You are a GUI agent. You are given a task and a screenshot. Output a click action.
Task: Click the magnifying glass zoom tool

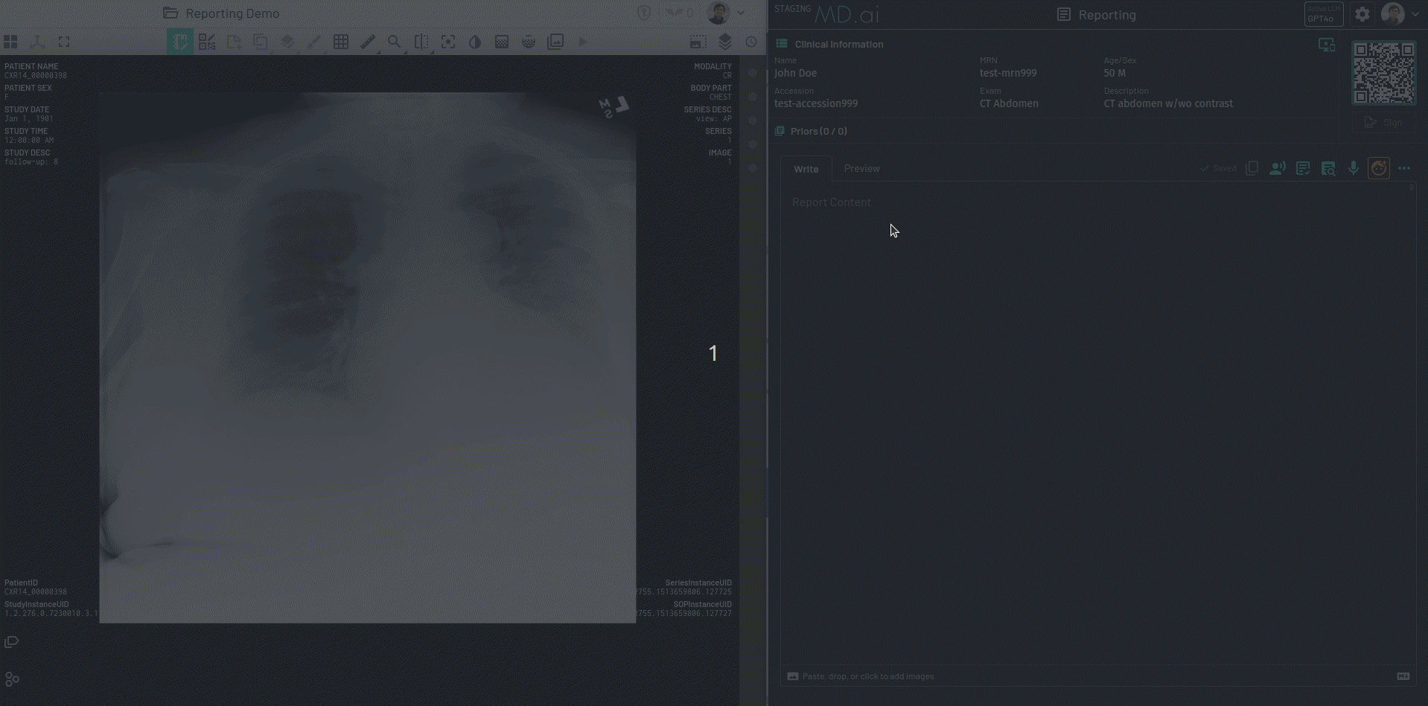point(394,42)
